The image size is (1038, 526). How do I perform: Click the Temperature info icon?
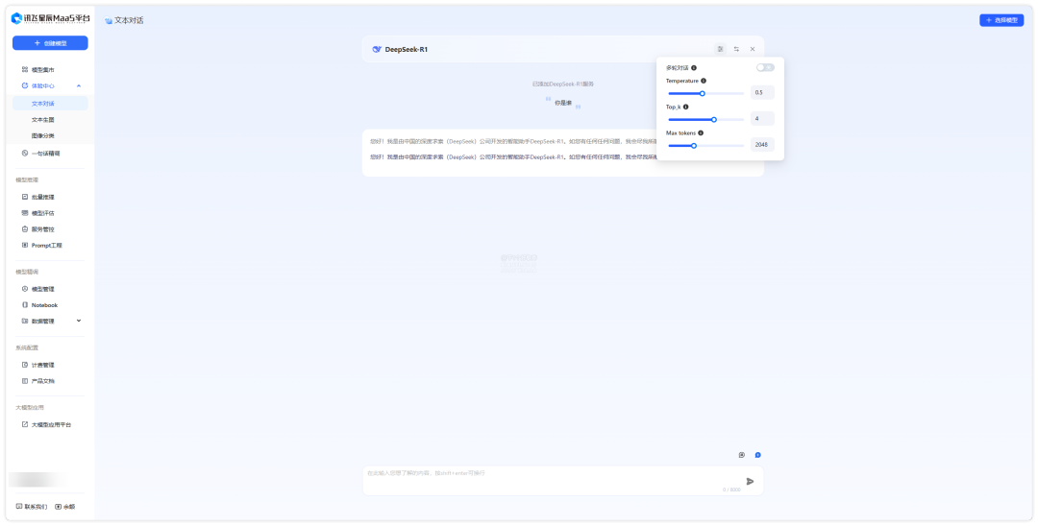[x=704, y=81]
